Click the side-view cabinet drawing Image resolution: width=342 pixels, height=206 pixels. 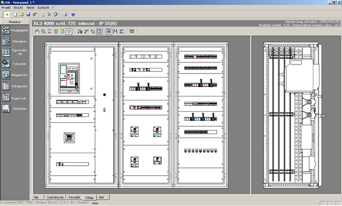click(293, 115)
